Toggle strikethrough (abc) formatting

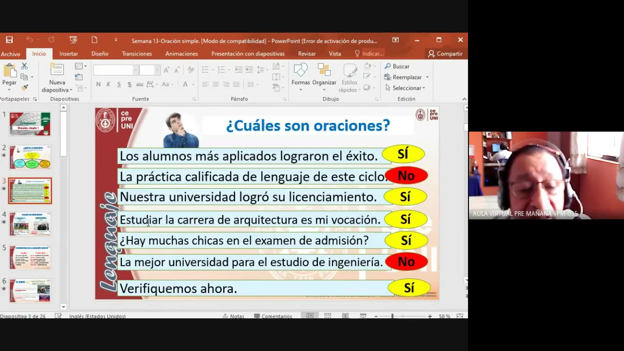click(x=139, y=84)
